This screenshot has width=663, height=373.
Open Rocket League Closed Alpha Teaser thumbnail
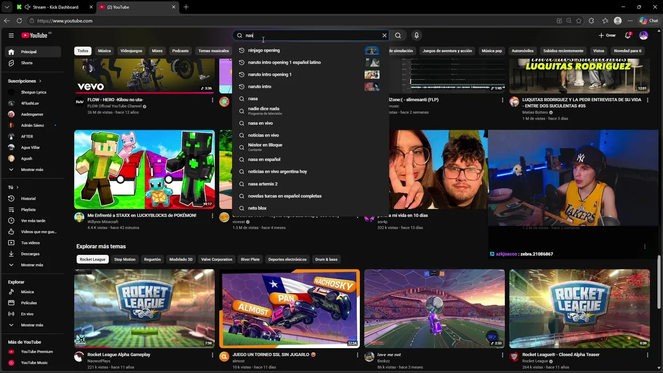(580, 309)
